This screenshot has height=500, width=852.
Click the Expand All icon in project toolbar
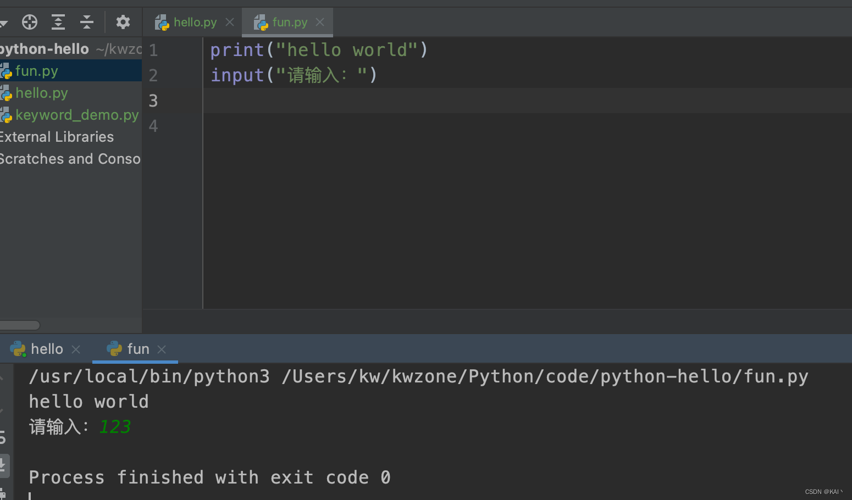tap(58, 22)
